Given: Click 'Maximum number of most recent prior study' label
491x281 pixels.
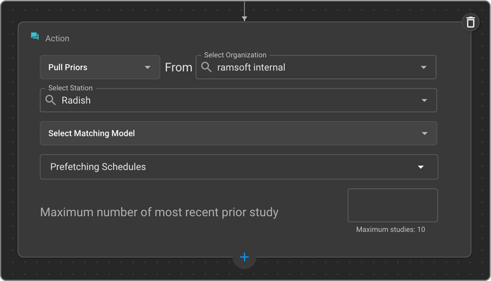Looking at the screenshot, I should (x=159, y=212).
